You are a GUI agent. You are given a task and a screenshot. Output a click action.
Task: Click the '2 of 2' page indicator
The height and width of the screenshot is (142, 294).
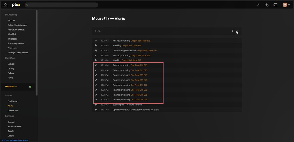pyautogui.click(x=98, y=31)
